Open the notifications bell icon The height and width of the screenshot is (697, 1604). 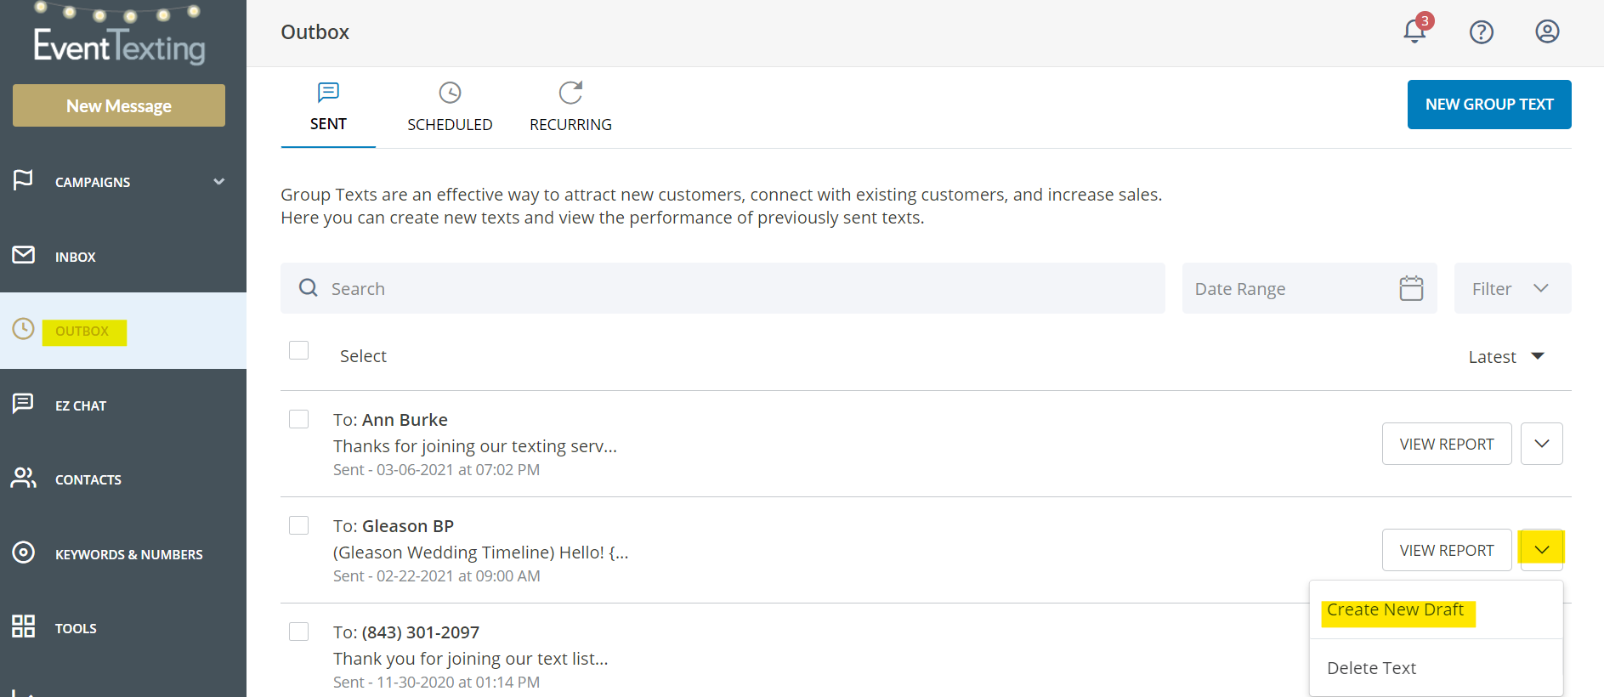(x=1414, y=31)
